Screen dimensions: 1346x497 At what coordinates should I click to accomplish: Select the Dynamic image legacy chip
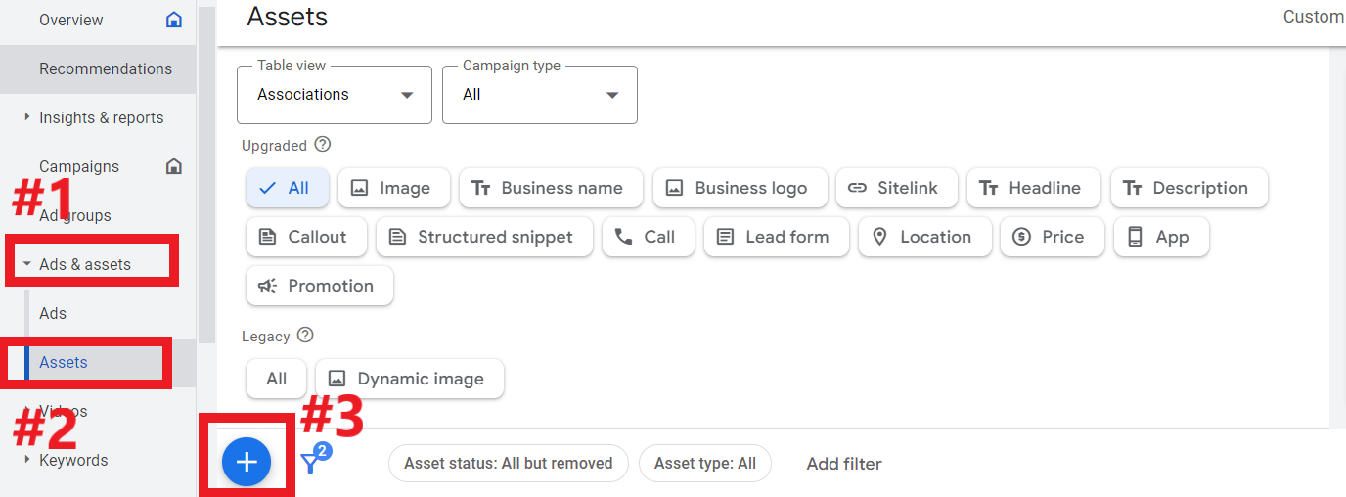(x=409, y=379)
